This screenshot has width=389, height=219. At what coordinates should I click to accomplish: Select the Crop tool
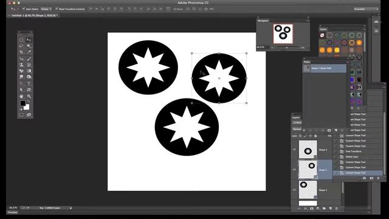click(21, 52)
